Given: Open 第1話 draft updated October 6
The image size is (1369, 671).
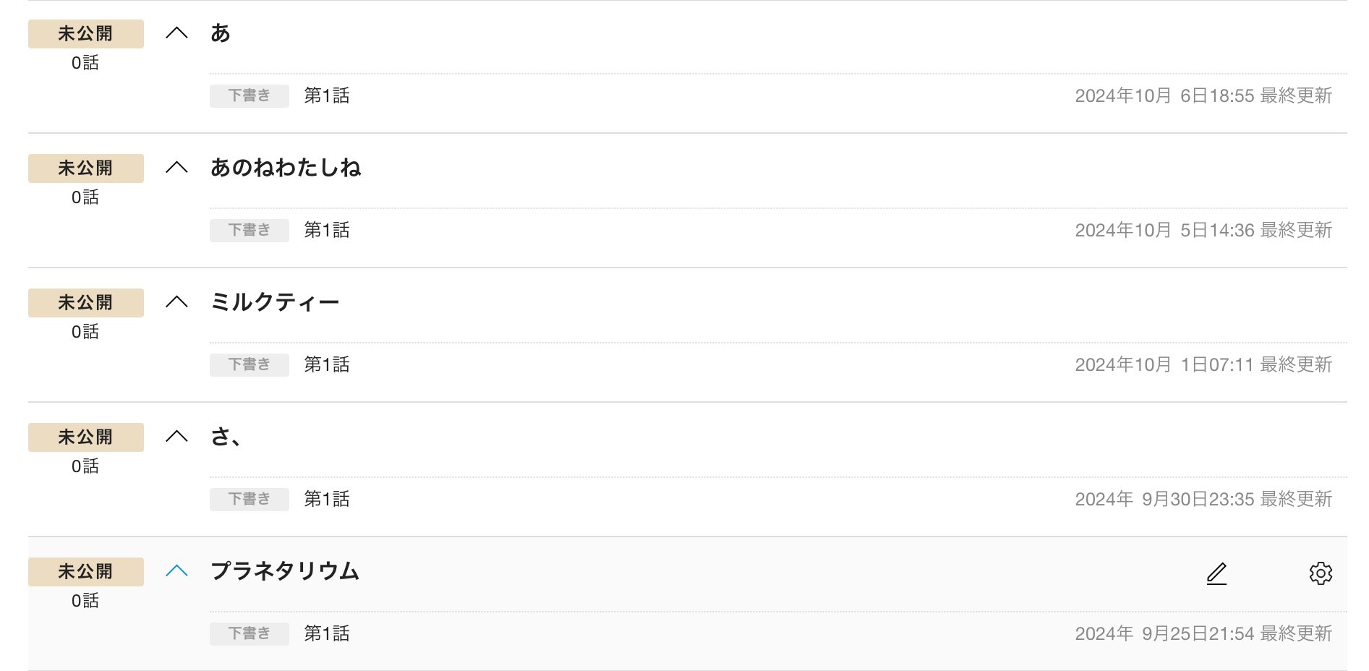Looking at the screenshot, I should [326, 95].
